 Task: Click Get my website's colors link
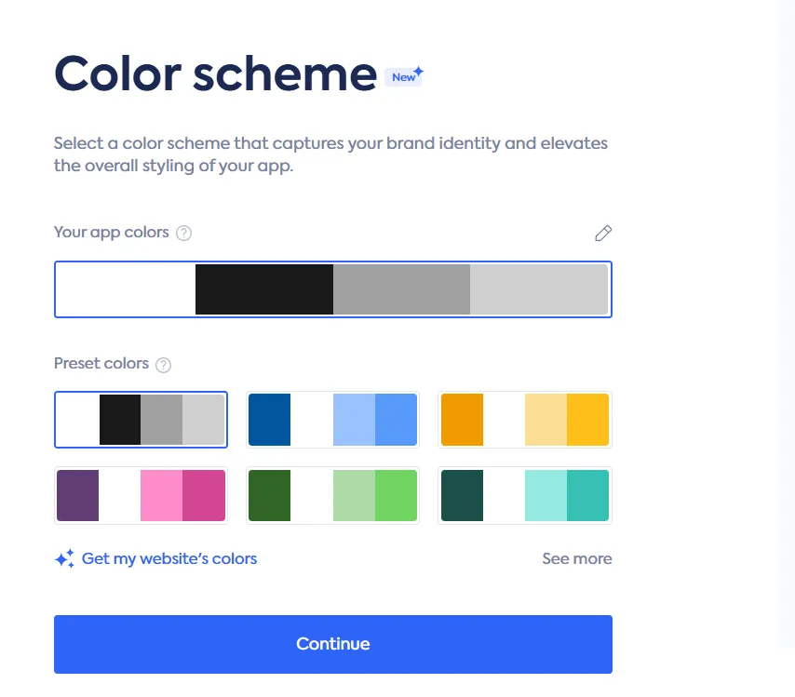point(168,559)
